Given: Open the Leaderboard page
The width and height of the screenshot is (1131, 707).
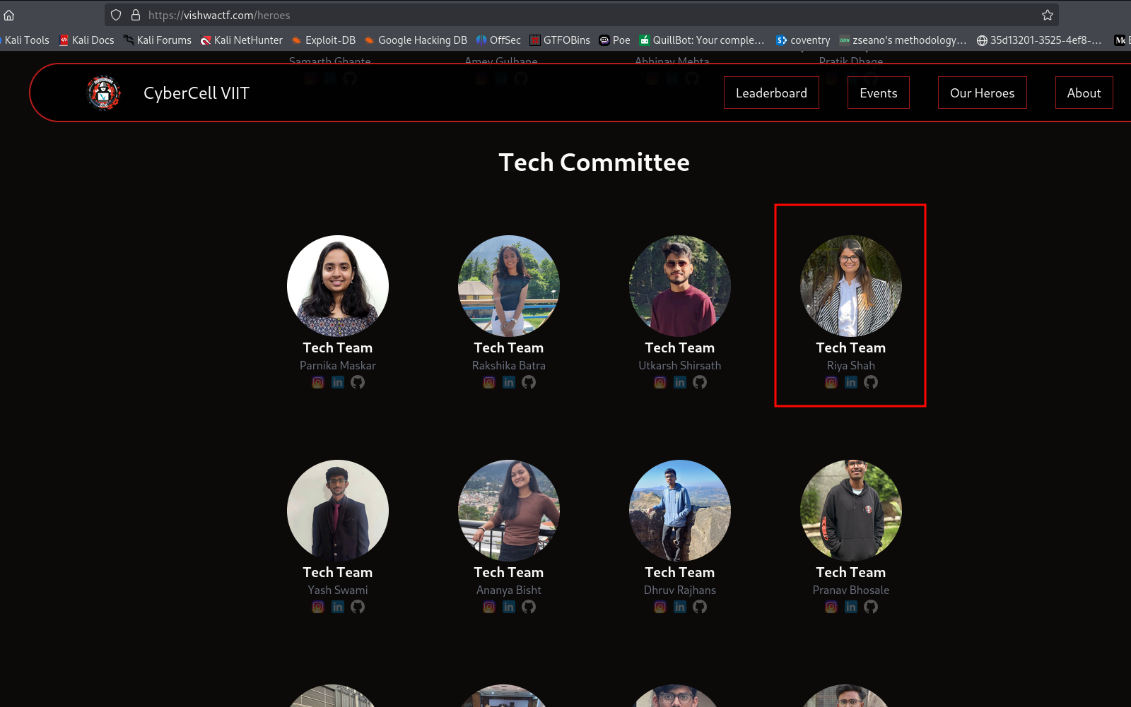Looking at the screenshot, I should (x=771, y=93).
